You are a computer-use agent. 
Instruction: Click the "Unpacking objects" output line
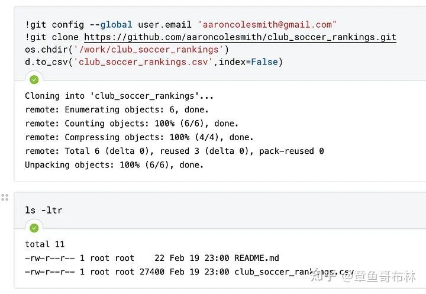(x=114, y=165)
